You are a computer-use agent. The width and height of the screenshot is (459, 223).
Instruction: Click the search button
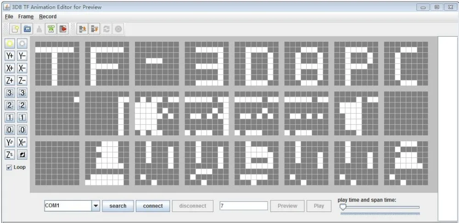point(118,206)
